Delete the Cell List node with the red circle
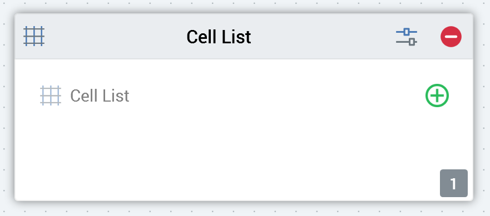This screenshot has width=490, height=216. [x=451, y=37]
